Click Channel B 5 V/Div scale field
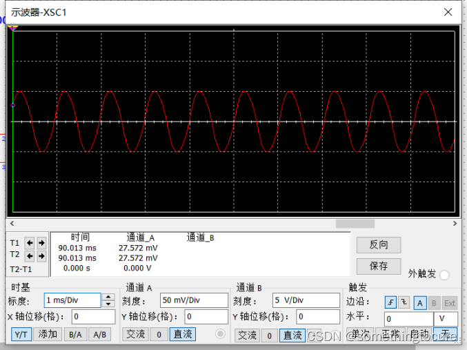 [x=306, y=300]
